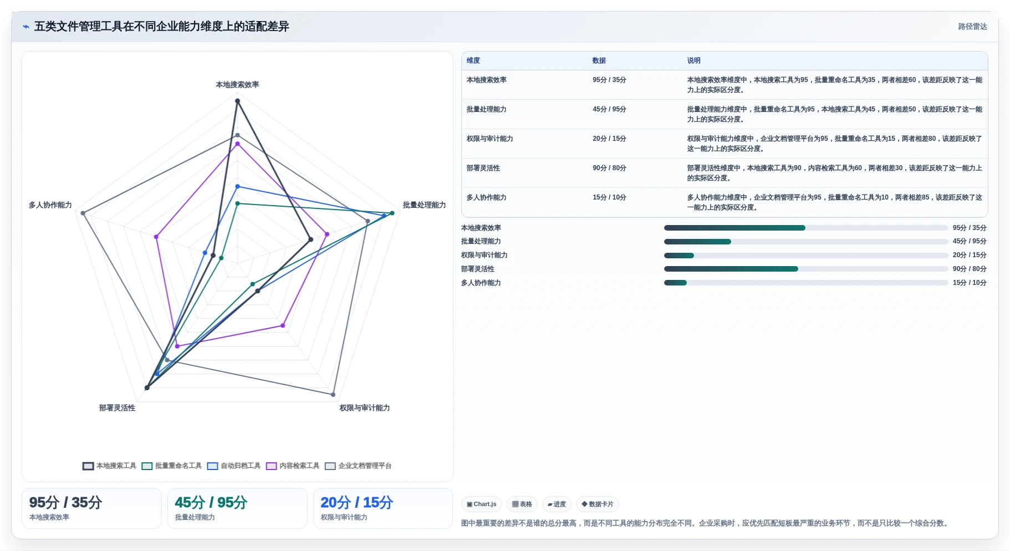Click the 数据卡片 tag
Viewport: 1010px width, 551px height.
598,504
